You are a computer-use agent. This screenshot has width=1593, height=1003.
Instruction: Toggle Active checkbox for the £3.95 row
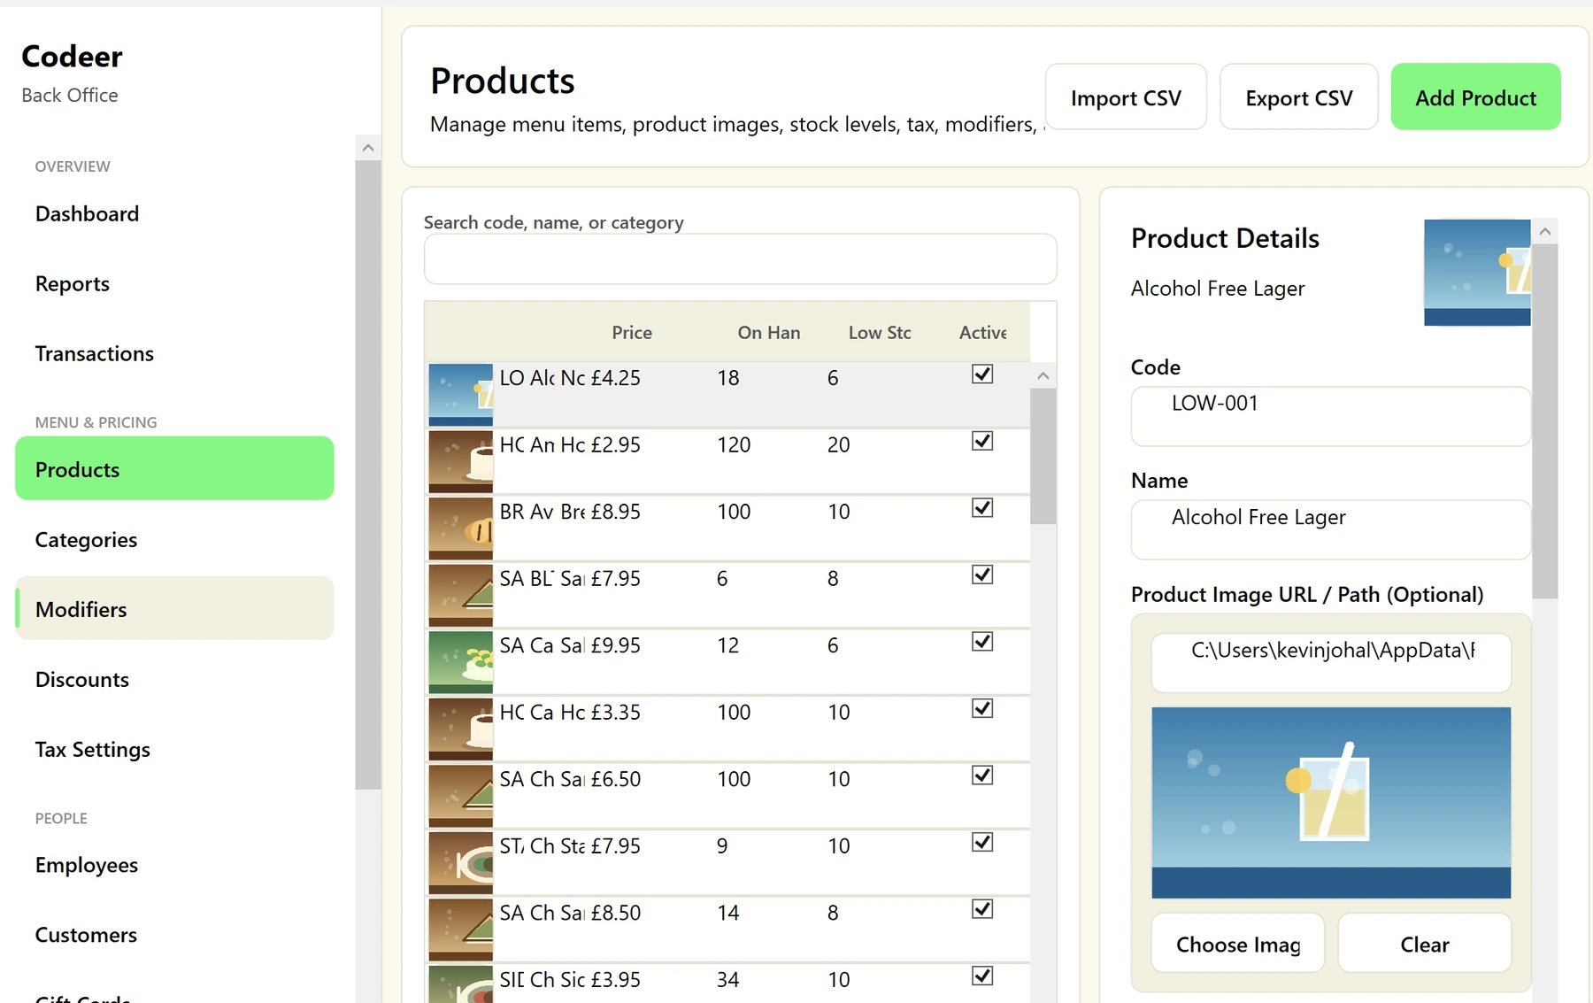pos(982,976)
